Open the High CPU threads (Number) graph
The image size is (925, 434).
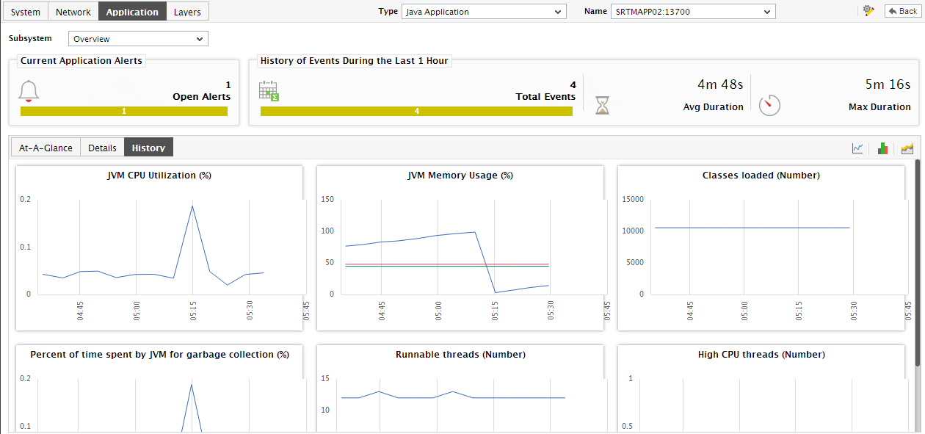point(761,388)
